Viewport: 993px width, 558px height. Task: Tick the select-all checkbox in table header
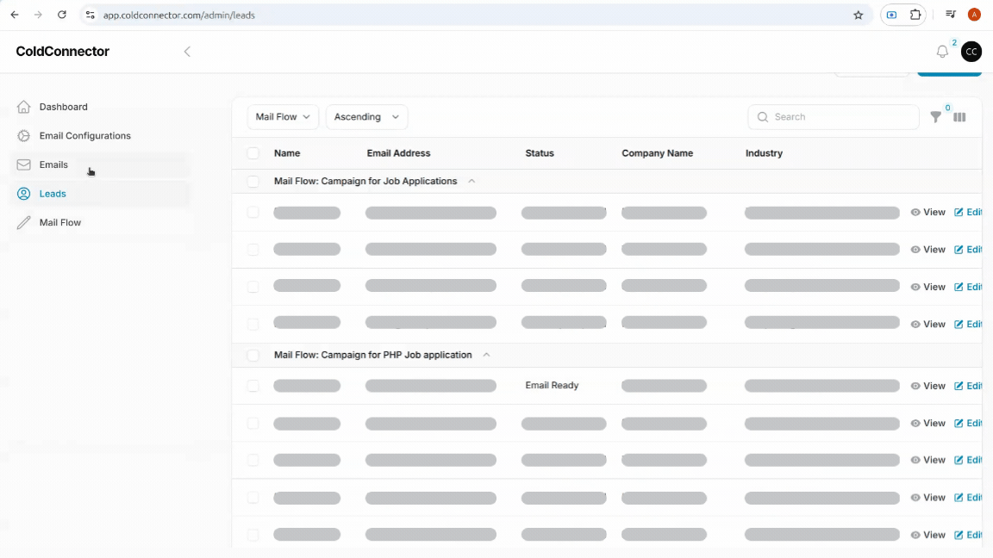[x=253, y=153]
